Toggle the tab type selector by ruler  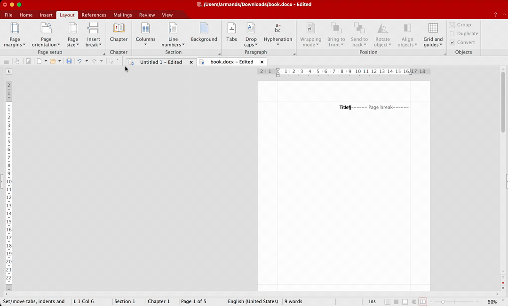tap(9, 71)
